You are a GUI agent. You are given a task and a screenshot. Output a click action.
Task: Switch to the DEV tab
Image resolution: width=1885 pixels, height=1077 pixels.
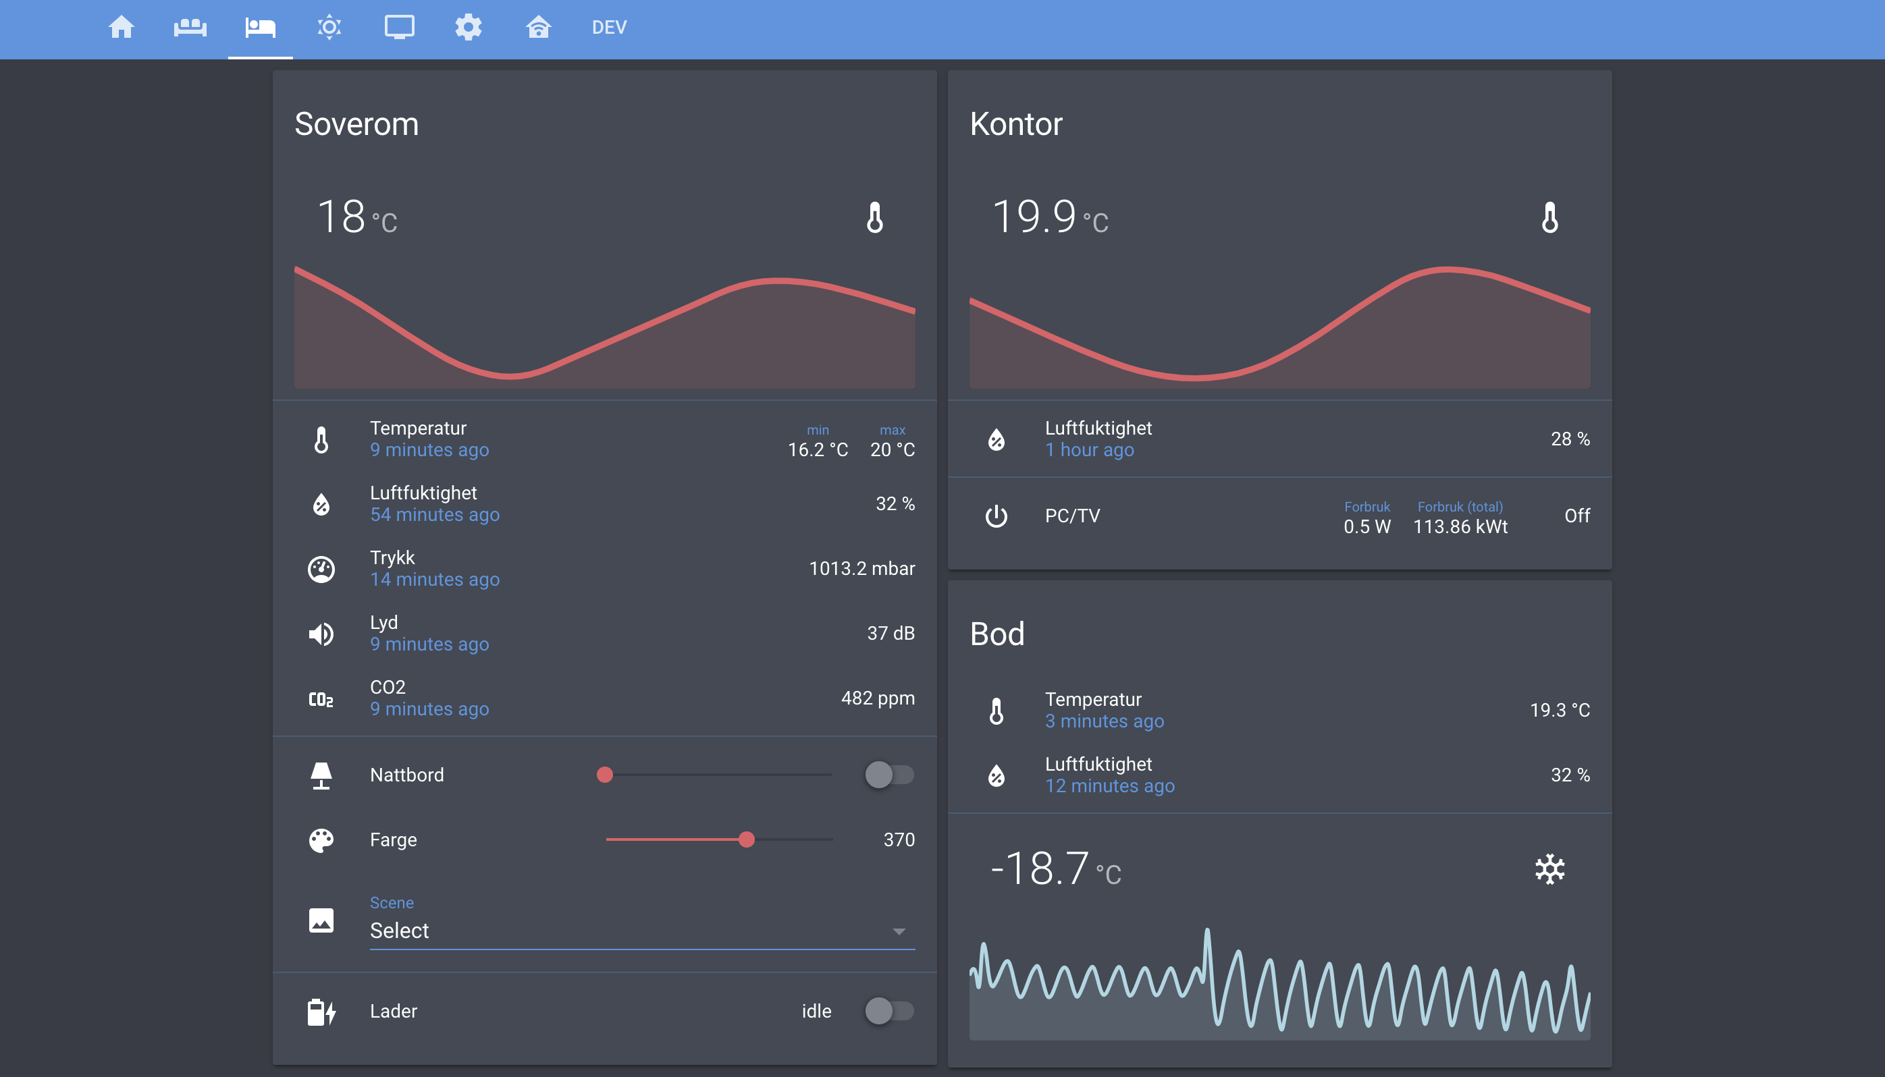(608, 28)
